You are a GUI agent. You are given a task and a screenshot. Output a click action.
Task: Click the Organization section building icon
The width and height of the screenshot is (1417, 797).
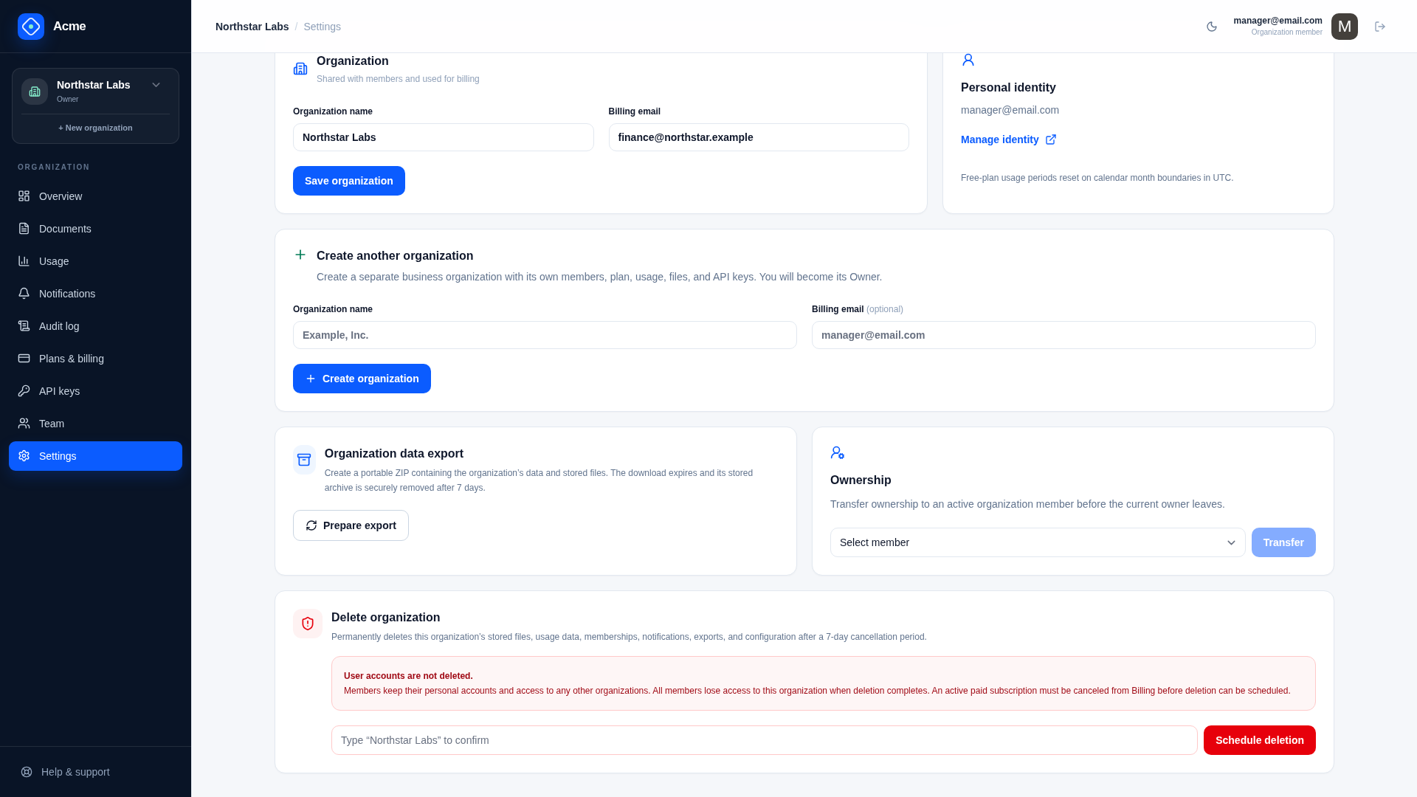pos(300,69)
